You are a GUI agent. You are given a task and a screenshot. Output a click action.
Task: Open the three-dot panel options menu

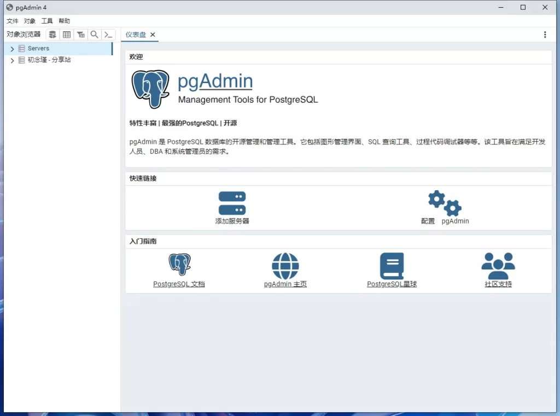(545, 34)
